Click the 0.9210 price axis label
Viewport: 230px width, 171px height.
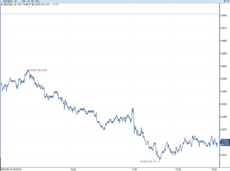[224, 155]
